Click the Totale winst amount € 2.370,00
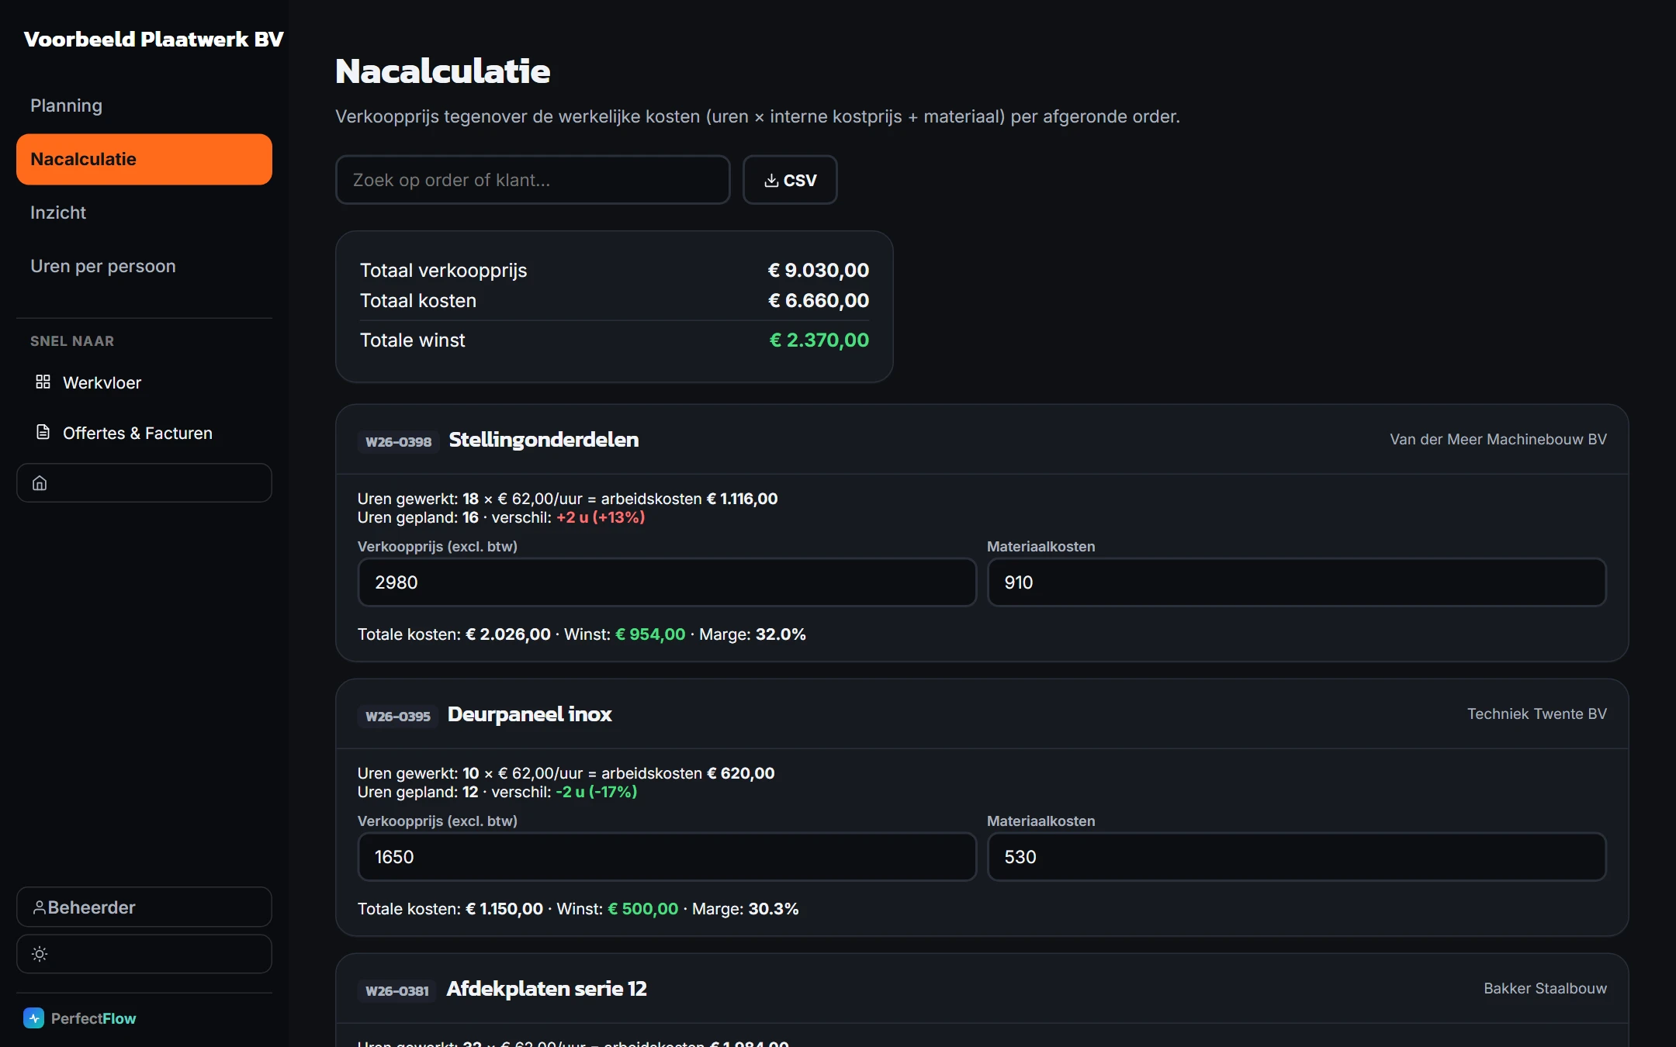The width and height of the screenshot is (1676, 1047). point(819,340)
